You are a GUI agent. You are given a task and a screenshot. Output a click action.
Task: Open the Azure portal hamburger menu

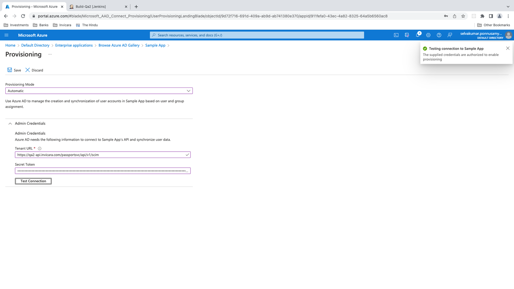coord(6,35)
